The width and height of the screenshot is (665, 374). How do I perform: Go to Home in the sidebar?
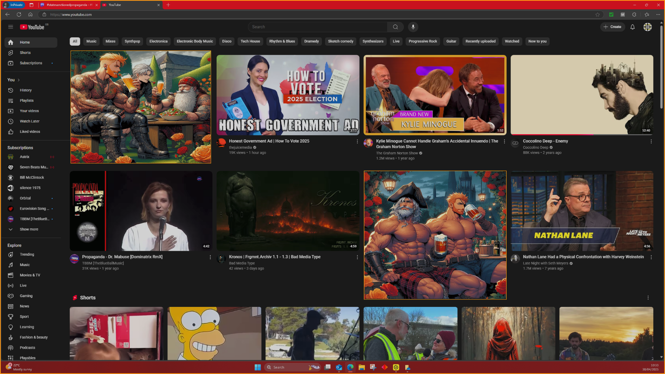click(31, 42)
